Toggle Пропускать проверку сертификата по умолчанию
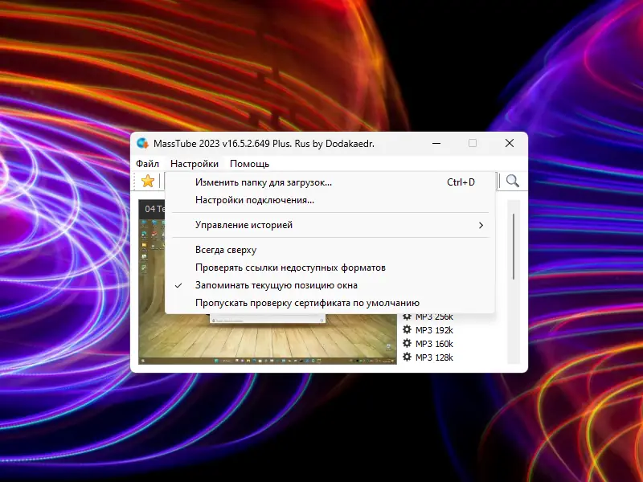The width and height of the screenshot is (643, 482). pyautogui.click(x=330, y=303)
